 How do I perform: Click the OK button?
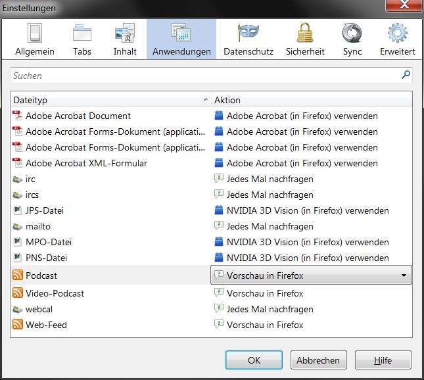pyautogui.click(x=254, y=360)
